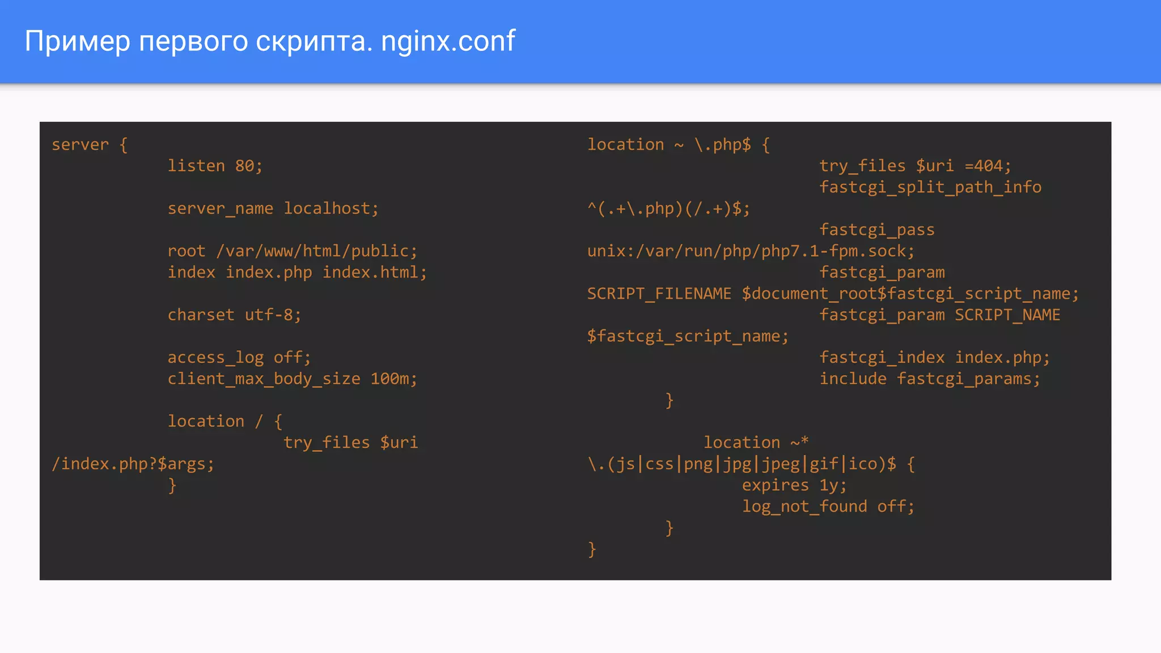Click the slide title 'Пример первого скрипта. nginx.conf'
The image size is (1161, 653).
(x=270, y=42)
